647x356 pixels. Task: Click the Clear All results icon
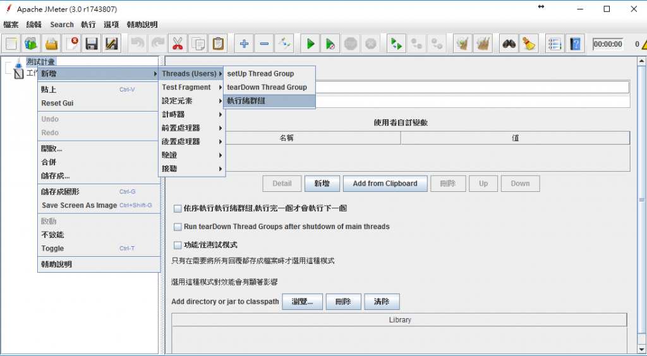(x=483, y=44)
